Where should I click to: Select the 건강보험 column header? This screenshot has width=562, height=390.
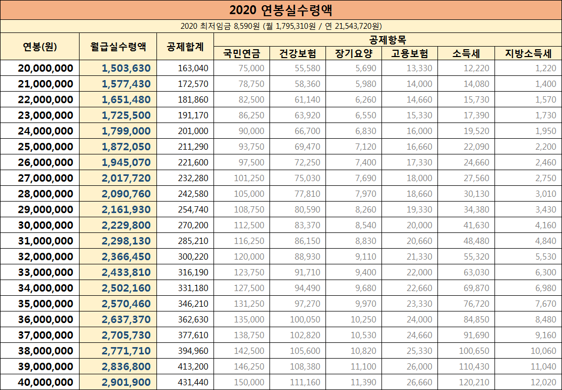[298, 52]
